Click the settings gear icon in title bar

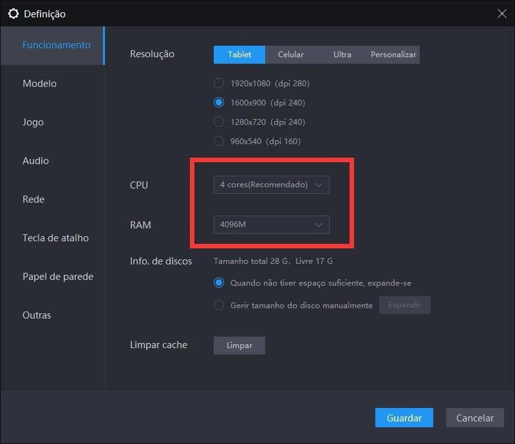pyautogui.click(x=13, y=14)
